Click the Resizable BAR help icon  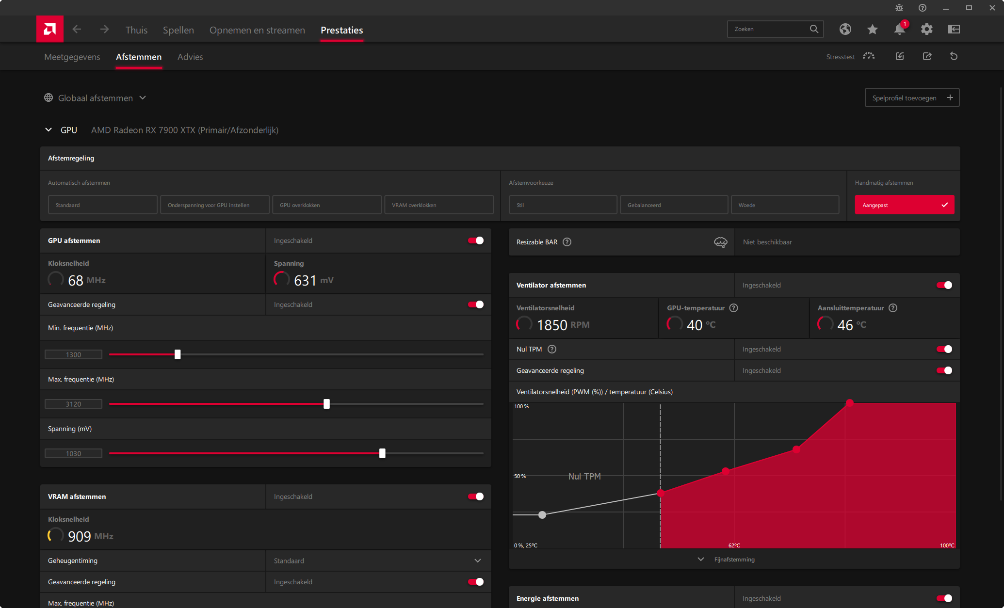coord(567,242)
